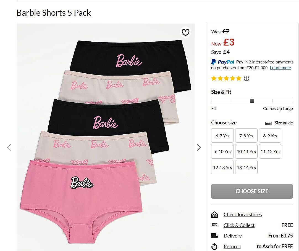Click the size guide ruler icon
This screenshot has height=251, width=299.
click(268, 123)
